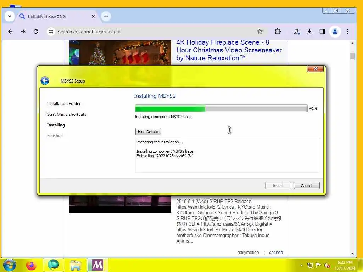Open Firefox from taskbar

tap(31, 265)
